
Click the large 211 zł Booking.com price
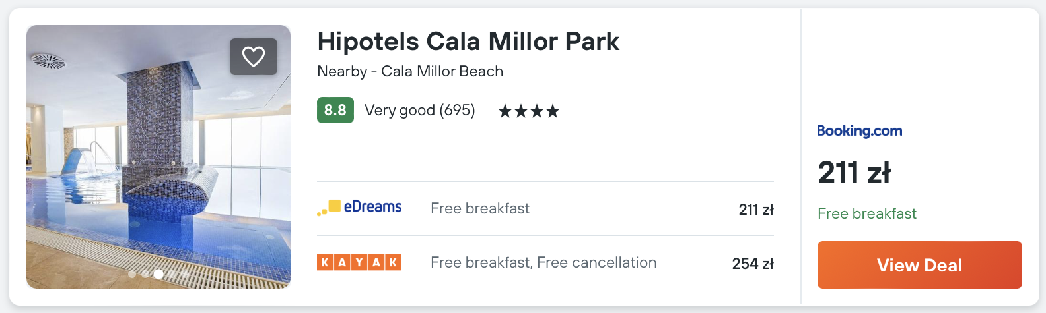854,173
